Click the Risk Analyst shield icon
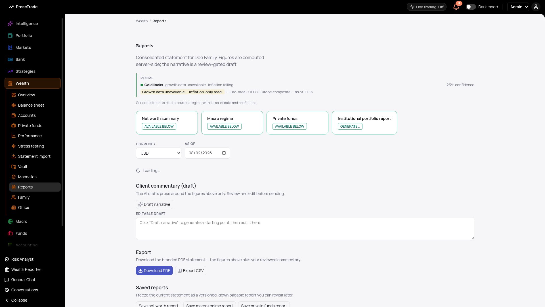Viewport: 545px width, 307px height. tap(7, 259)
